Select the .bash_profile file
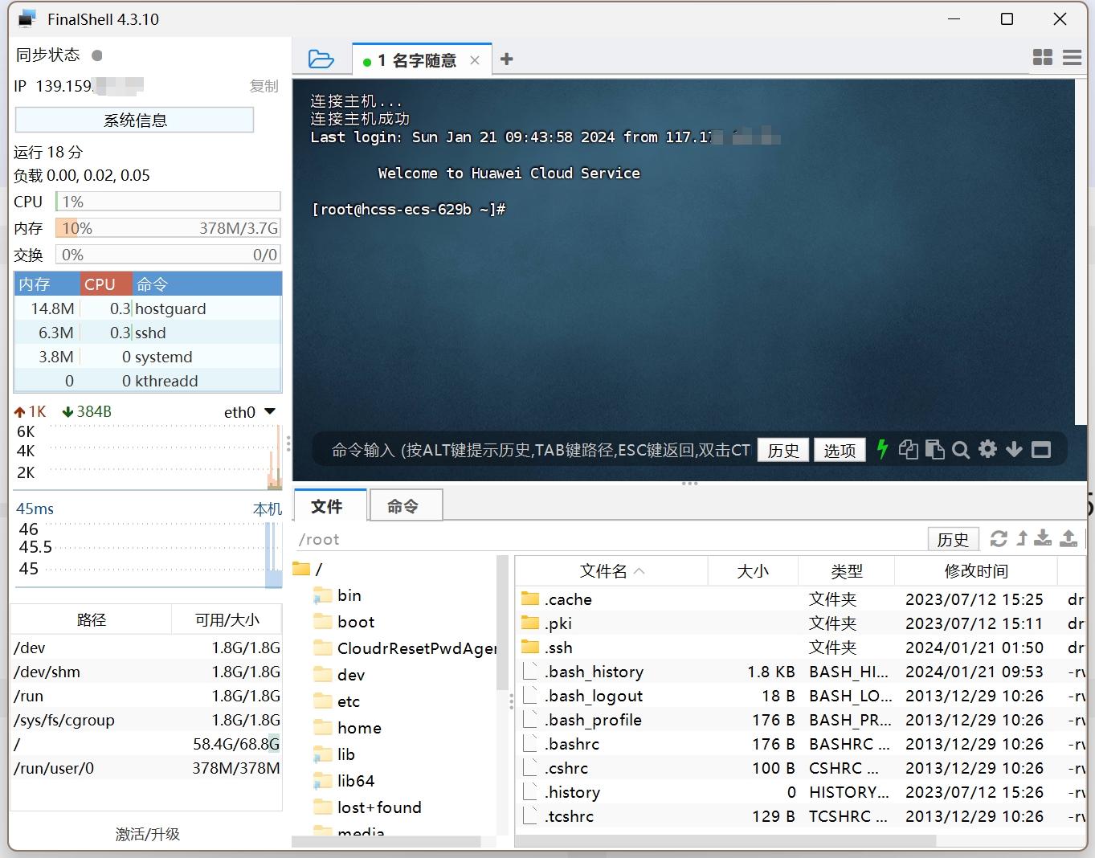1095x858 pixels. point(800,720)
